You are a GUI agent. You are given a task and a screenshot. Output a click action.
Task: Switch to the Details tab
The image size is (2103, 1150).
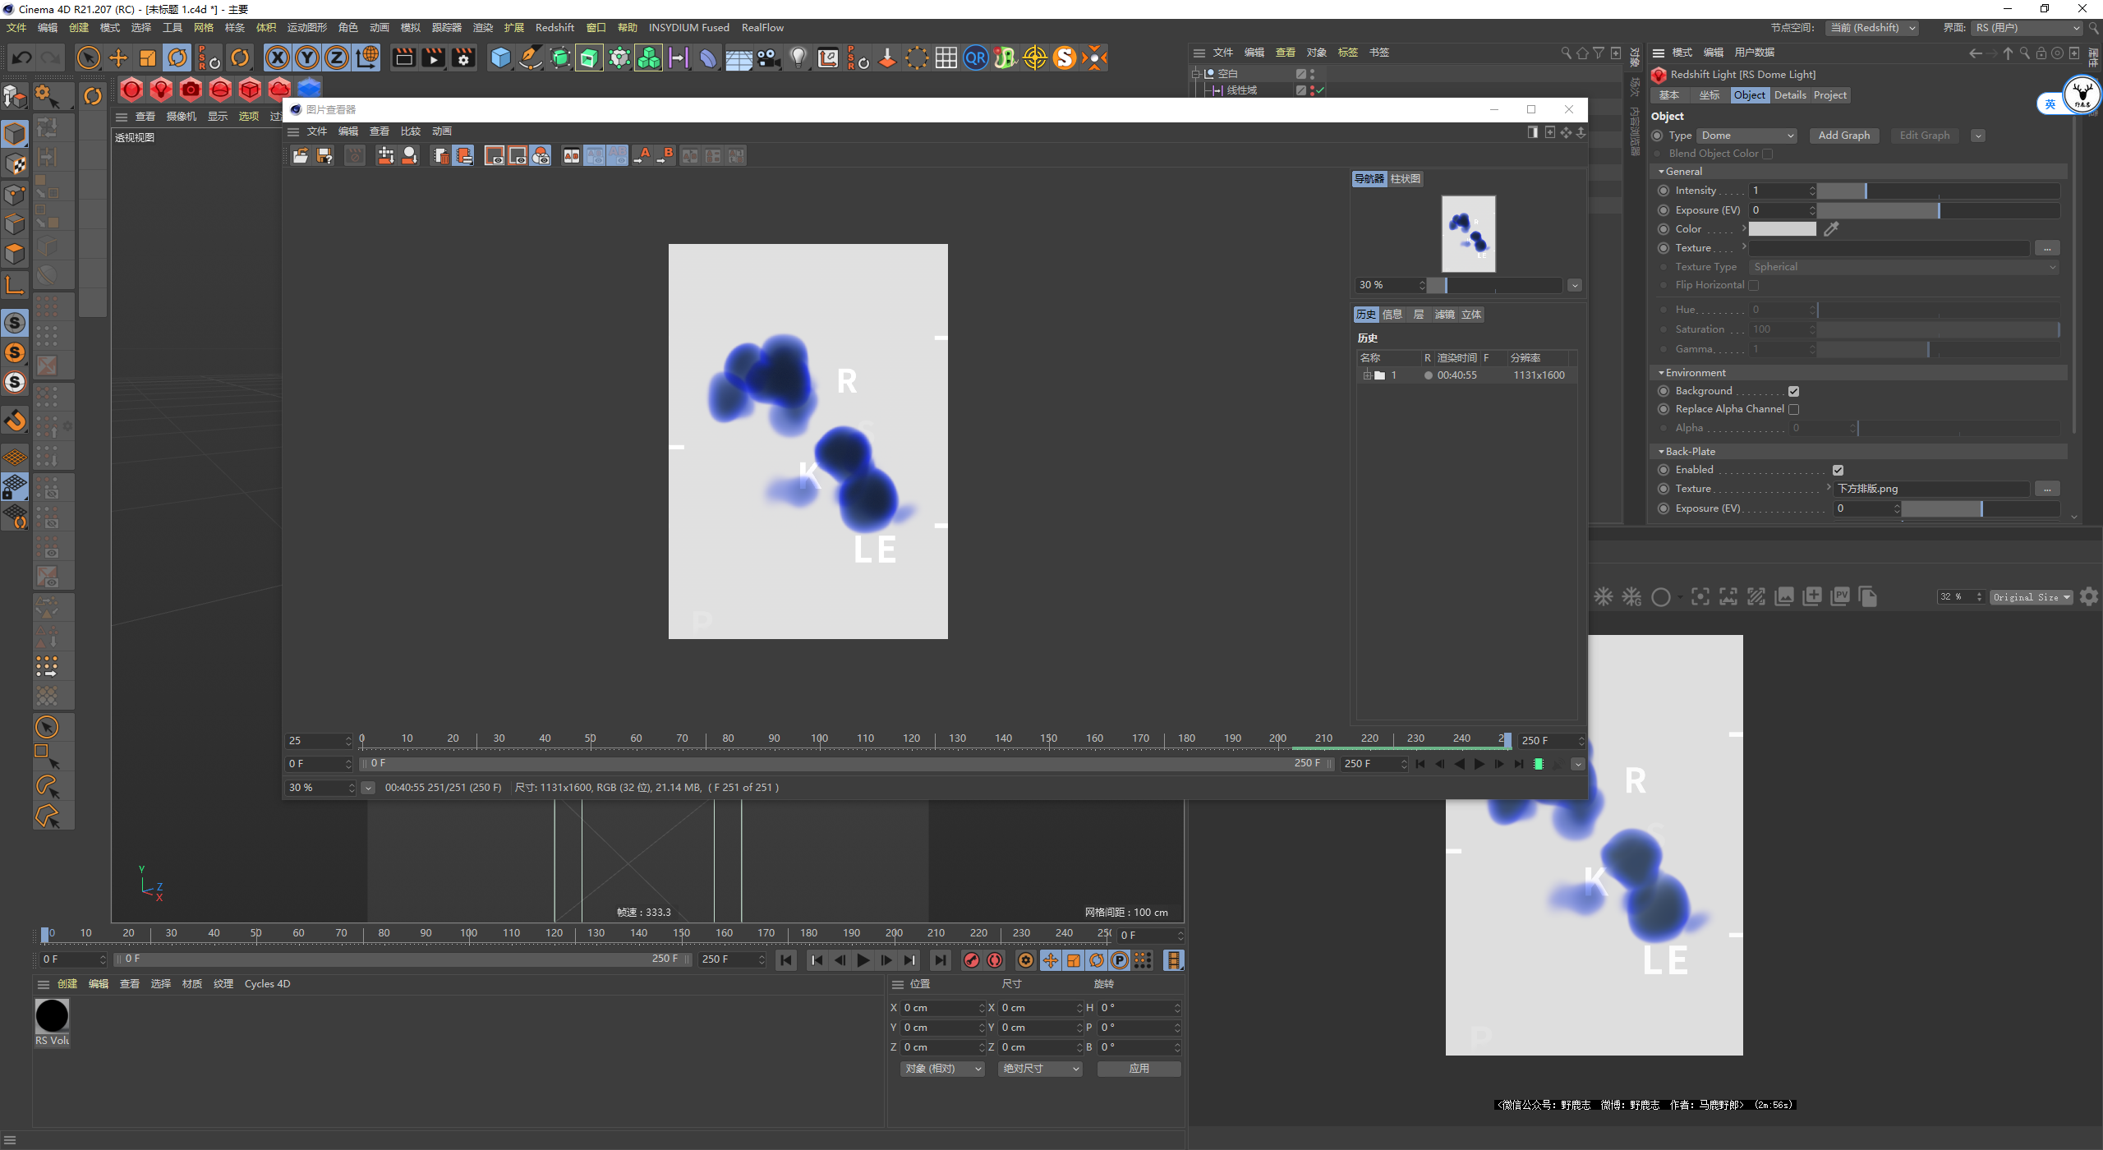point(1789,95)
